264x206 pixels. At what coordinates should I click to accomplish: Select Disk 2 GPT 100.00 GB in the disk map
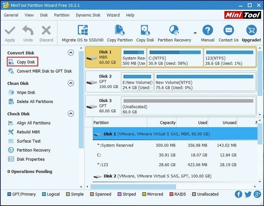coord(103,81)
